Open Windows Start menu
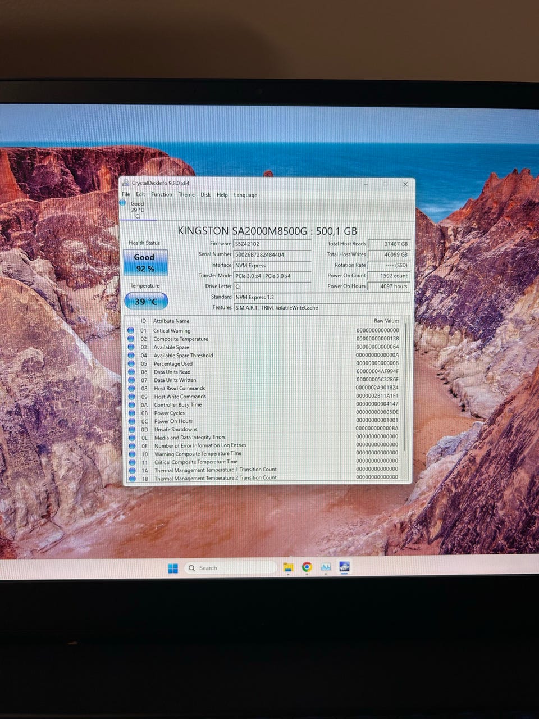539x719 pixels. pos(173,568)
